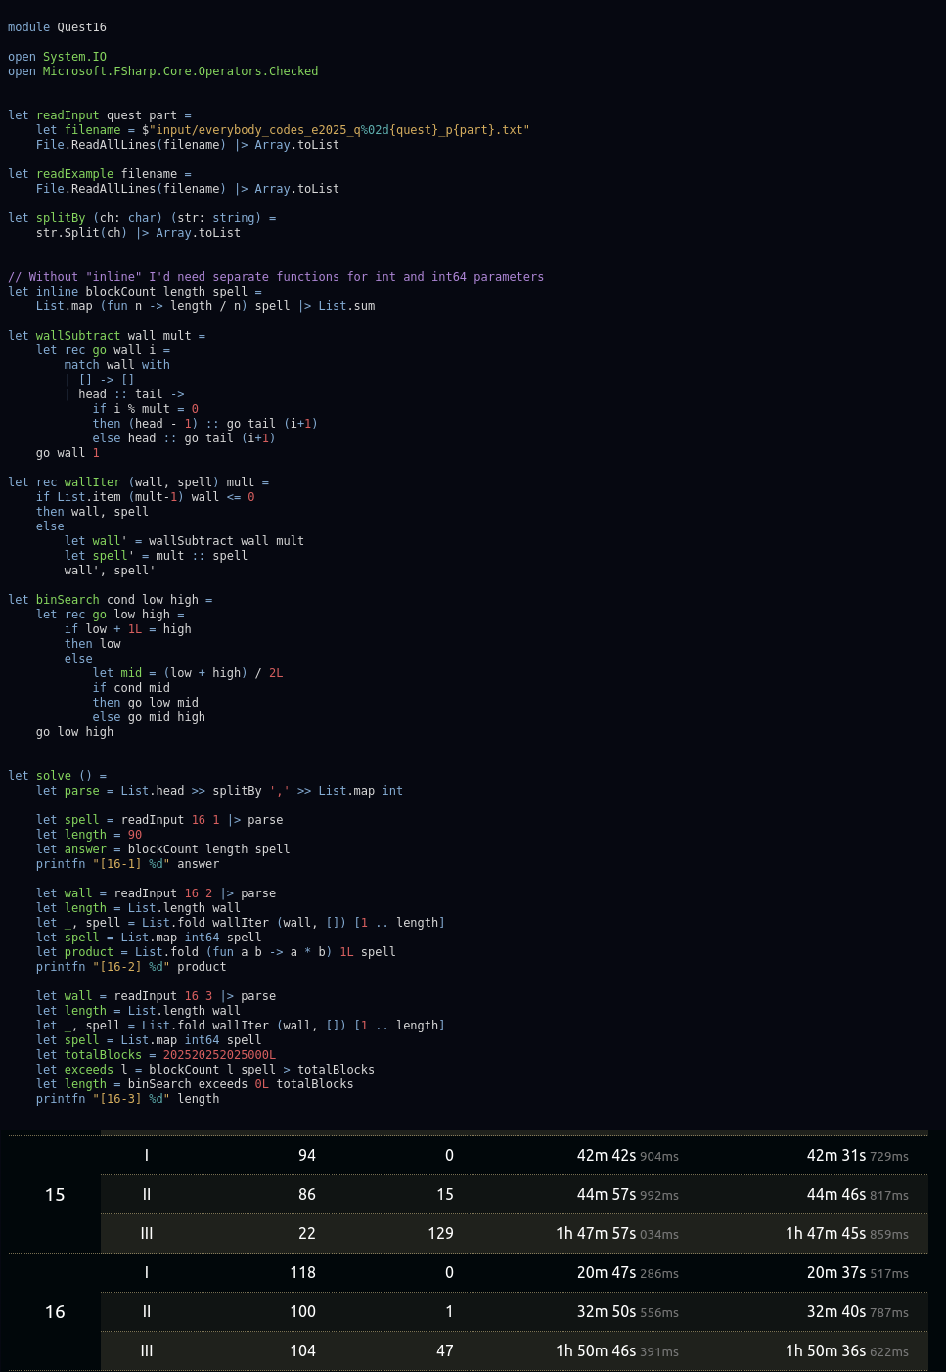
Task: Click the readExample function definition
Action: pyautogui.click(x=100, y=174)
